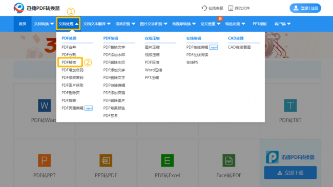
Task: Open PDF图片获取 menu item
Action: (x=72, y=85)
